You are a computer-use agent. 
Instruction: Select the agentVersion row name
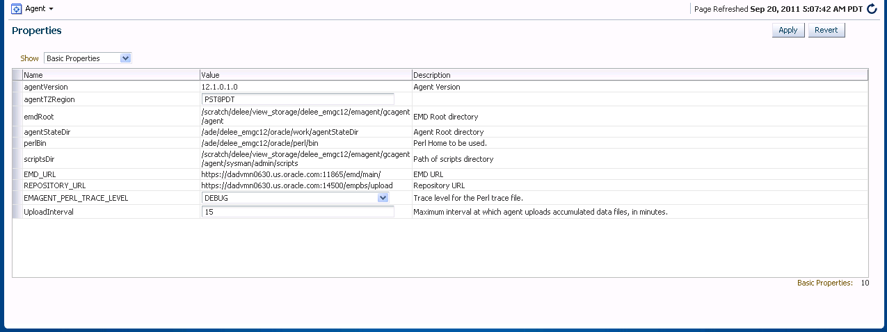[46, 87]
